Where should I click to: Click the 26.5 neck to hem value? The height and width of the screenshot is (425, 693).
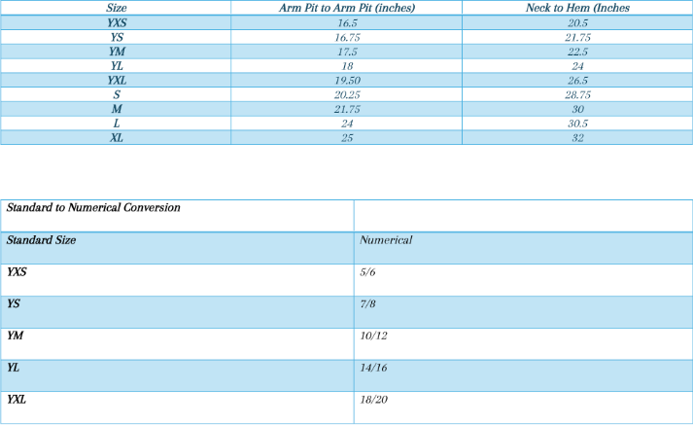[577, 80]
